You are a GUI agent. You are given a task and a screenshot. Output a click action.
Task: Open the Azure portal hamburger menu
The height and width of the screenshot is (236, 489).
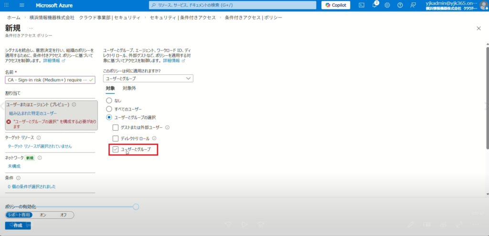pyautogui.click(x=22, y=5)
